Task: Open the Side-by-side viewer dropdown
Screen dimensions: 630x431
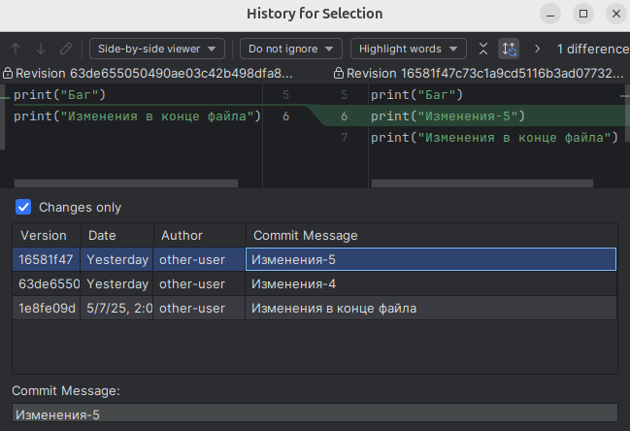Action: [x=157, y=49]
